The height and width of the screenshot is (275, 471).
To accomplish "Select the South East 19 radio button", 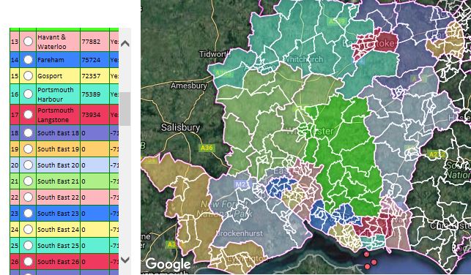I will pos(28,149).
